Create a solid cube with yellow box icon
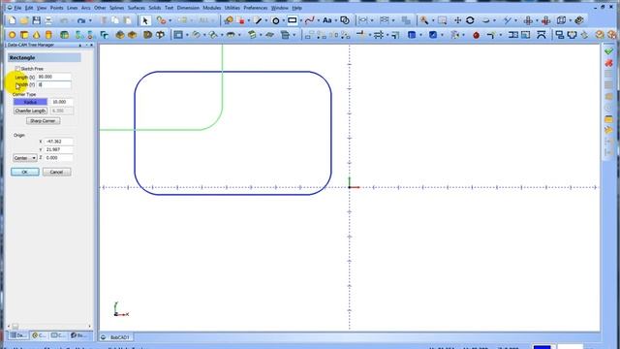The height and width of the screenshot is (349, 620). (24, 35)
